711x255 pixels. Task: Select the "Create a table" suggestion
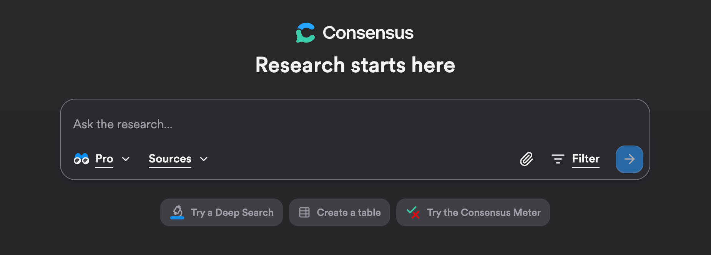click(349, 212)
